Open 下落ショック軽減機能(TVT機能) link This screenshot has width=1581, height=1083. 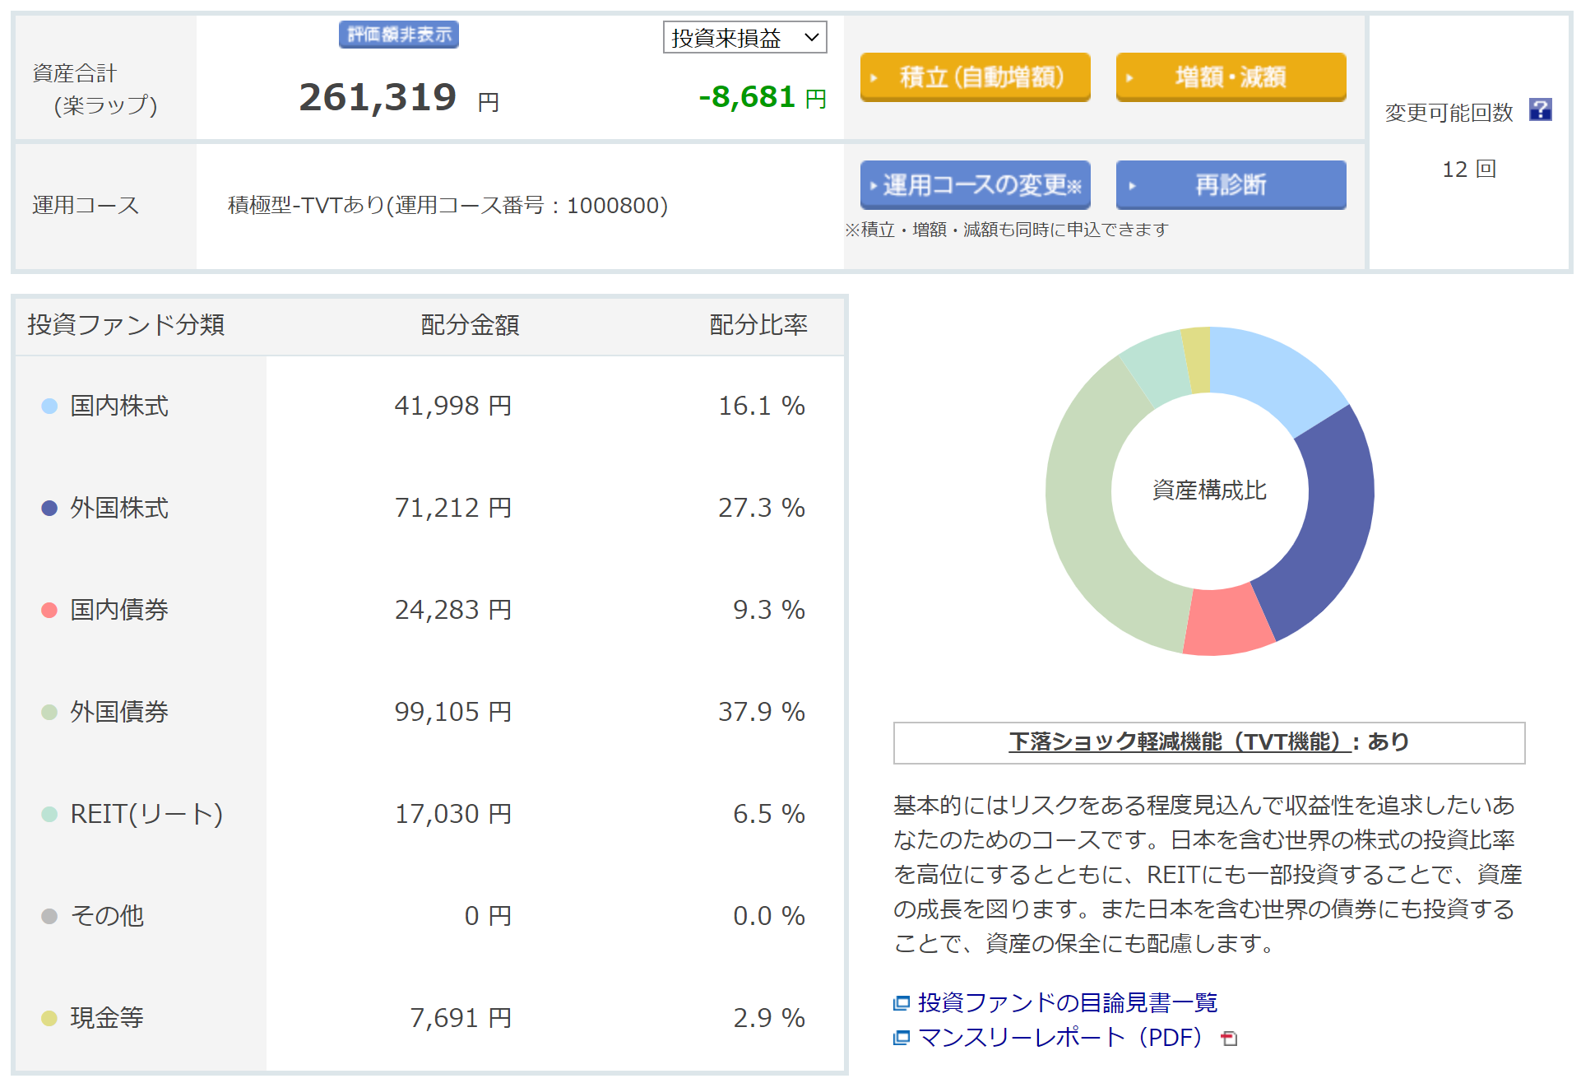(x=1179, y=742)
